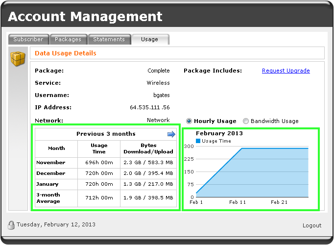This screenshot has height=245, width=334.
Task: Click the padlock icon beside the date
Action: coord(11,225)
